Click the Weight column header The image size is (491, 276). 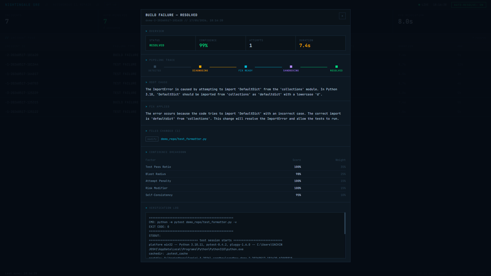click(341, 160)
